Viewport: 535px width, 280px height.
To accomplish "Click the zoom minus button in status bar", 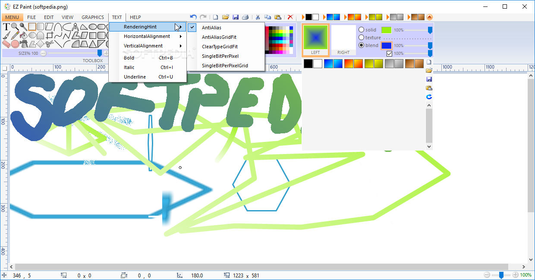I will point(487,275).
